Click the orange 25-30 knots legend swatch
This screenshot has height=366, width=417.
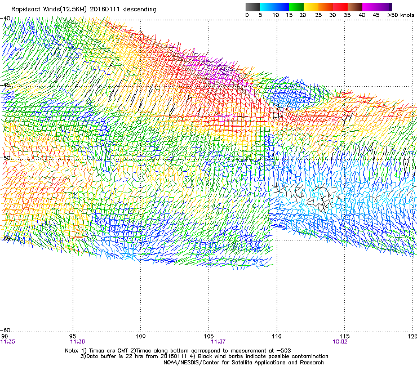(x=326, y=7)
